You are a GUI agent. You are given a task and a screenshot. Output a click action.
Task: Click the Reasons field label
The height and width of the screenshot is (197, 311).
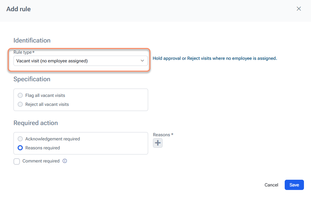[162, 135]
